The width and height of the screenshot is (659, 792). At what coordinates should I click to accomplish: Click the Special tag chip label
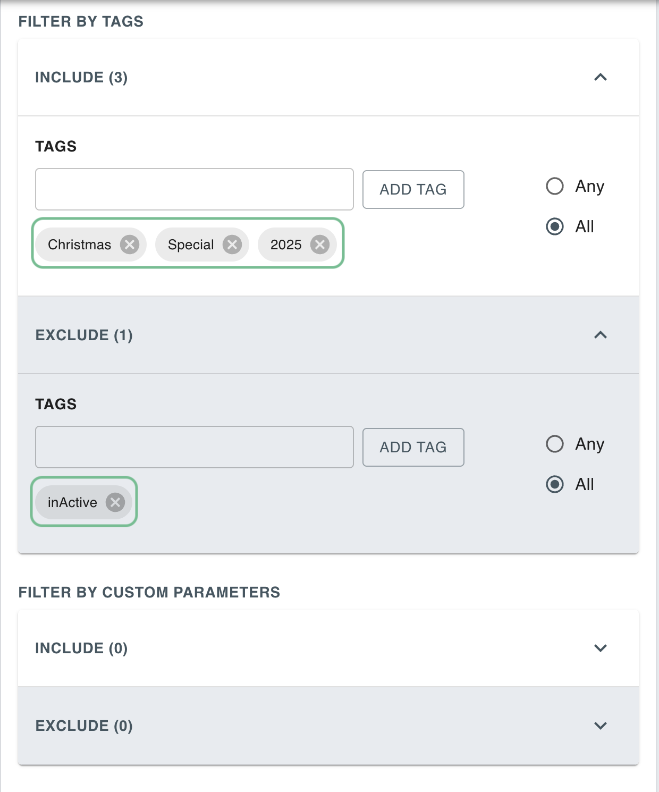(x=191, y=245)
